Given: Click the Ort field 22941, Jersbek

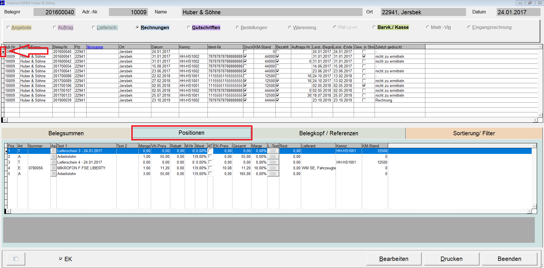Looking at the screenshot, I should tap(423, 12).
